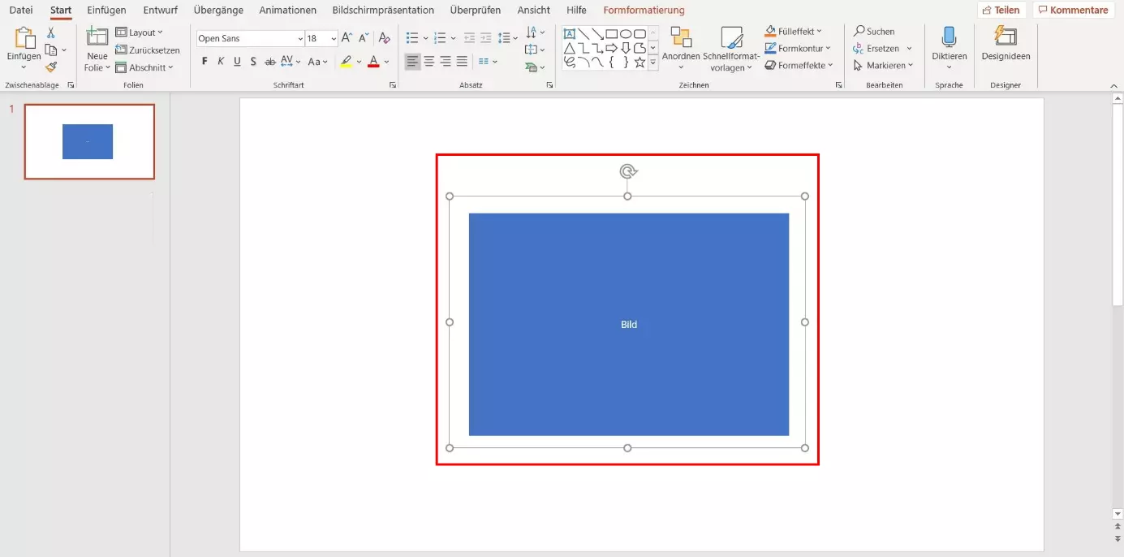Screen dimensions: 1124x557
Task: Open the line spacing options
Action: 508,38
